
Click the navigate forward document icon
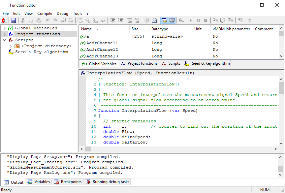pyautogui.click(x=71, y=20)
